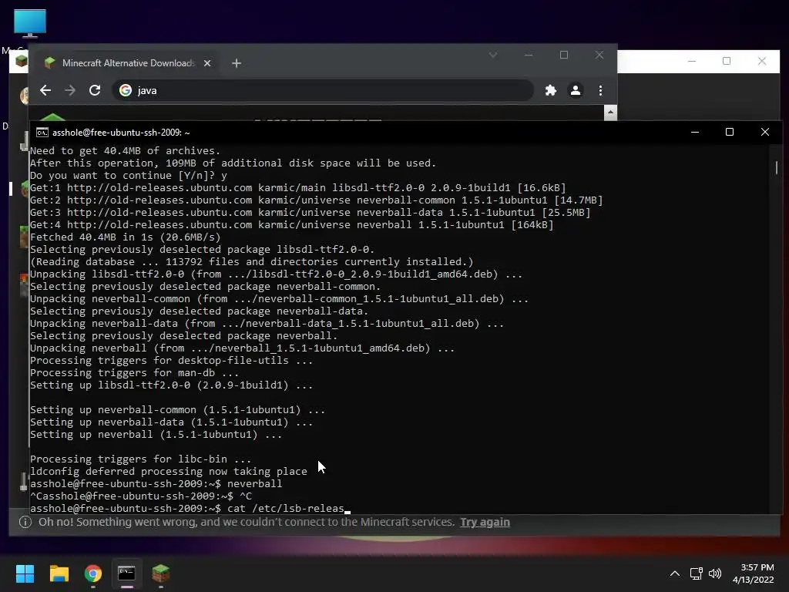This screenshot has width=789, height=592.
Task: Open network status tray icon
Action: coord(696,573)
